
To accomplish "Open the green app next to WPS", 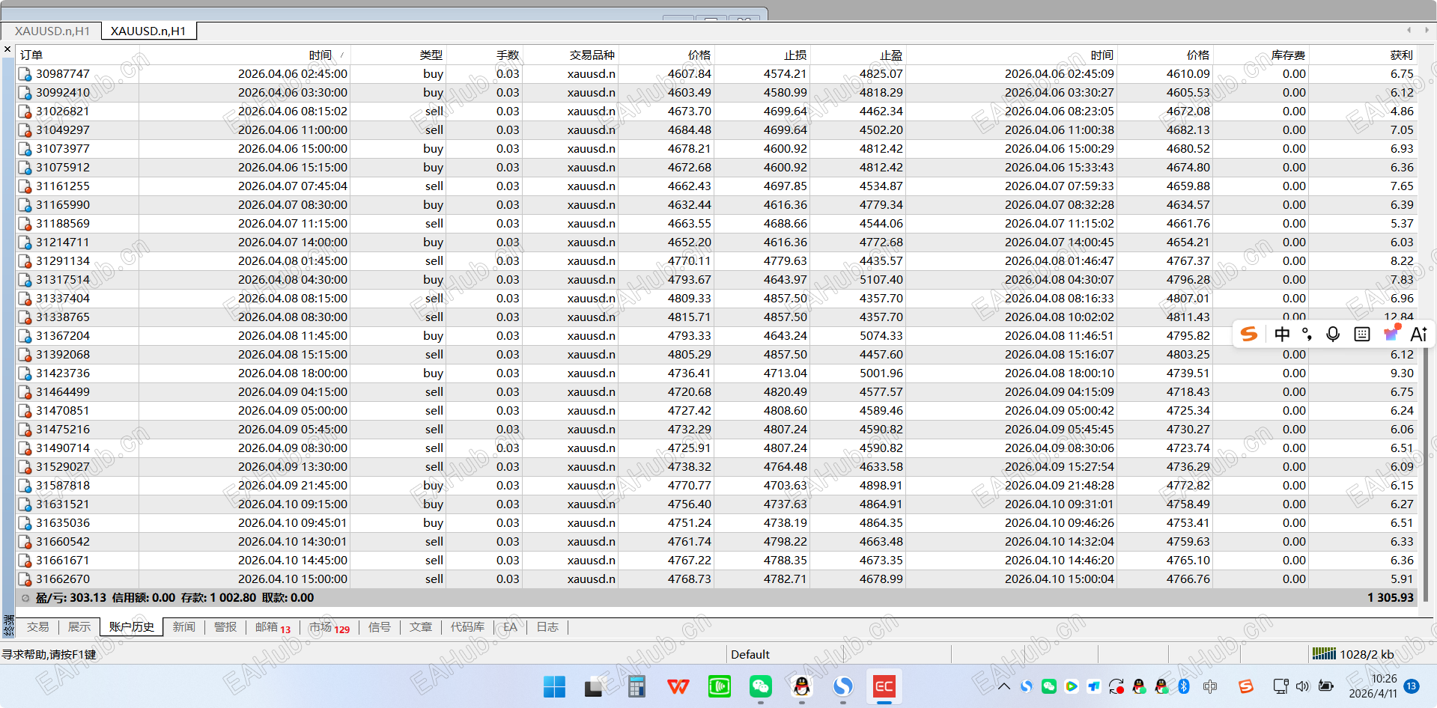I will [x=719, y=686].
